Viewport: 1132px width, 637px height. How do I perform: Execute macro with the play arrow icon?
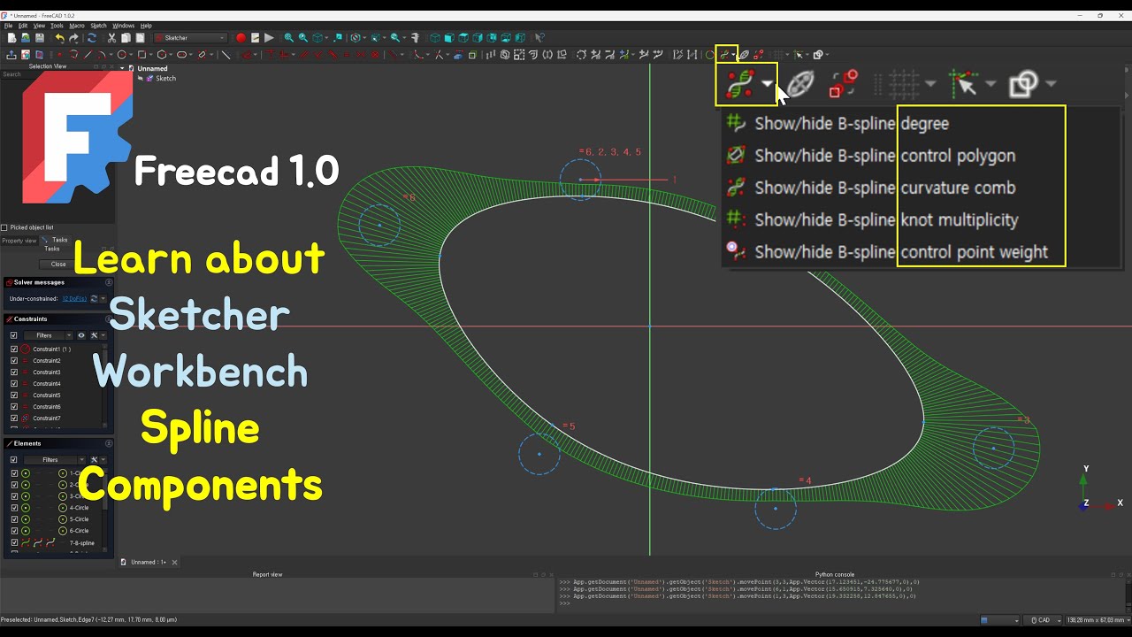(269, 38)
